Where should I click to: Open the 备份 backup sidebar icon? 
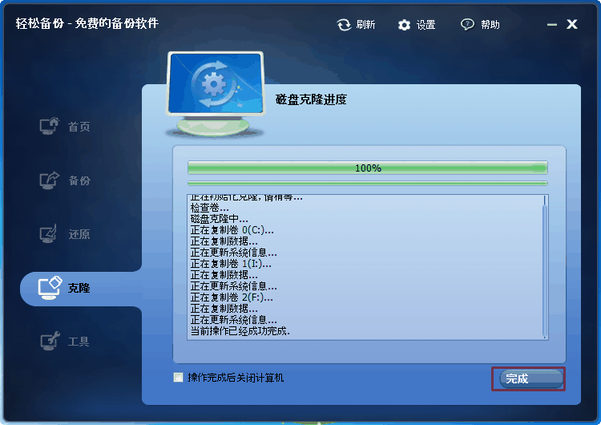[50, 180]
